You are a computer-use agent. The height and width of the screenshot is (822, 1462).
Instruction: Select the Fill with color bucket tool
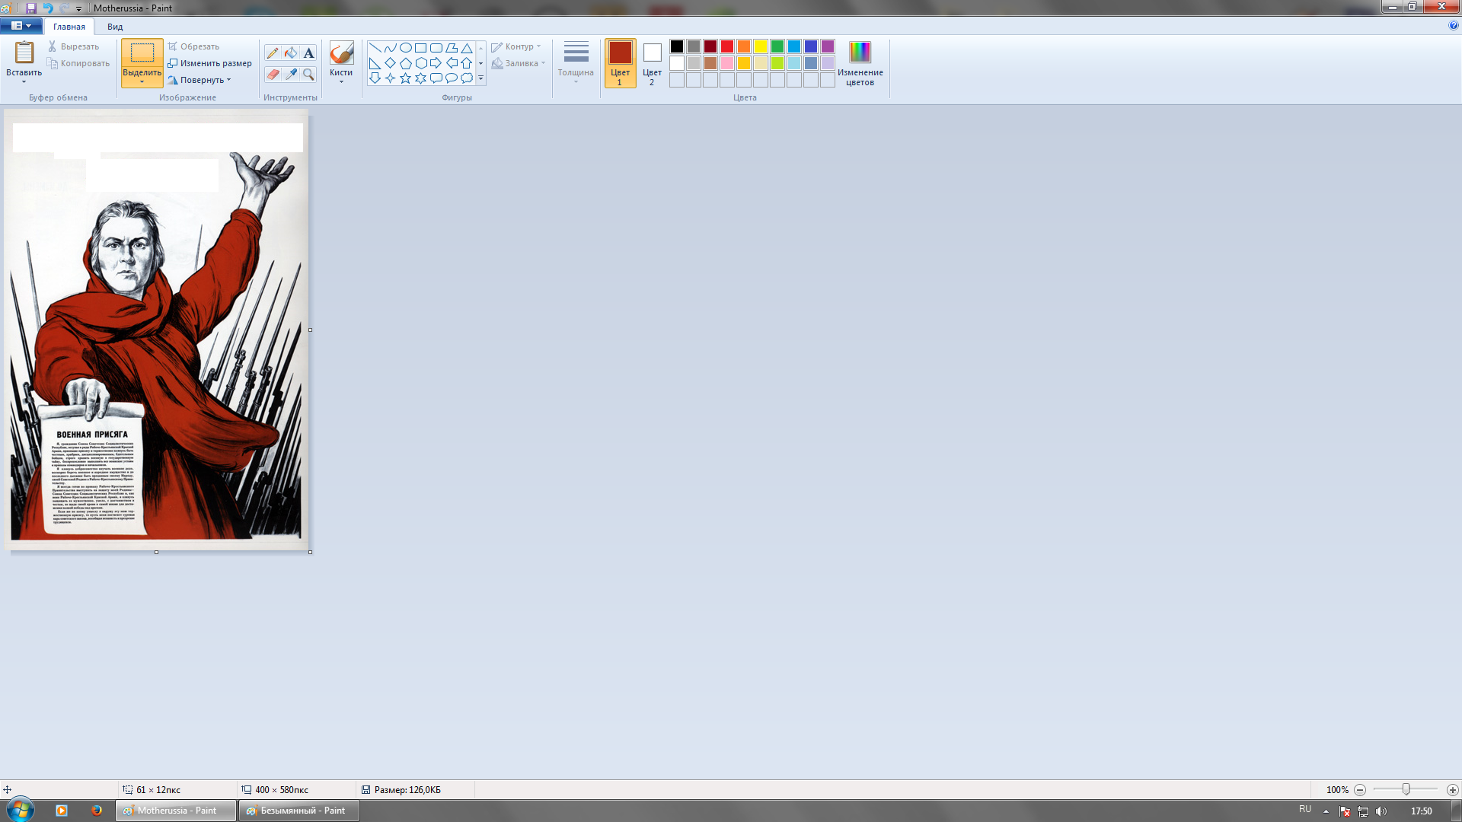(291, 53)
